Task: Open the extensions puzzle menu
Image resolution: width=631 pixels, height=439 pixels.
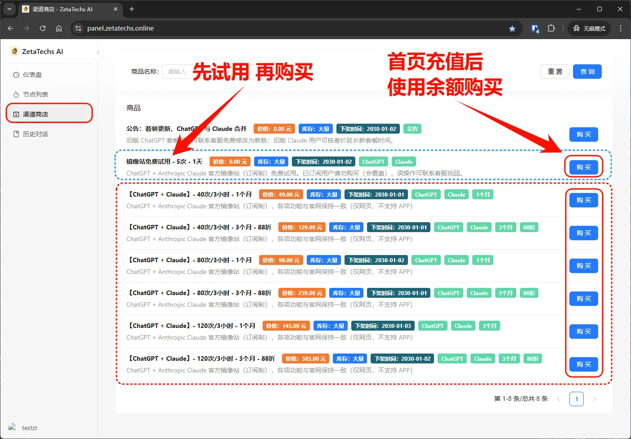Action: 551,28
